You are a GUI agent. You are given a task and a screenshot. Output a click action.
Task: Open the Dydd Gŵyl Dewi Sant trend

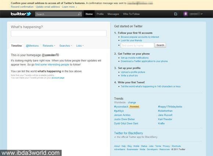[126, 124]
